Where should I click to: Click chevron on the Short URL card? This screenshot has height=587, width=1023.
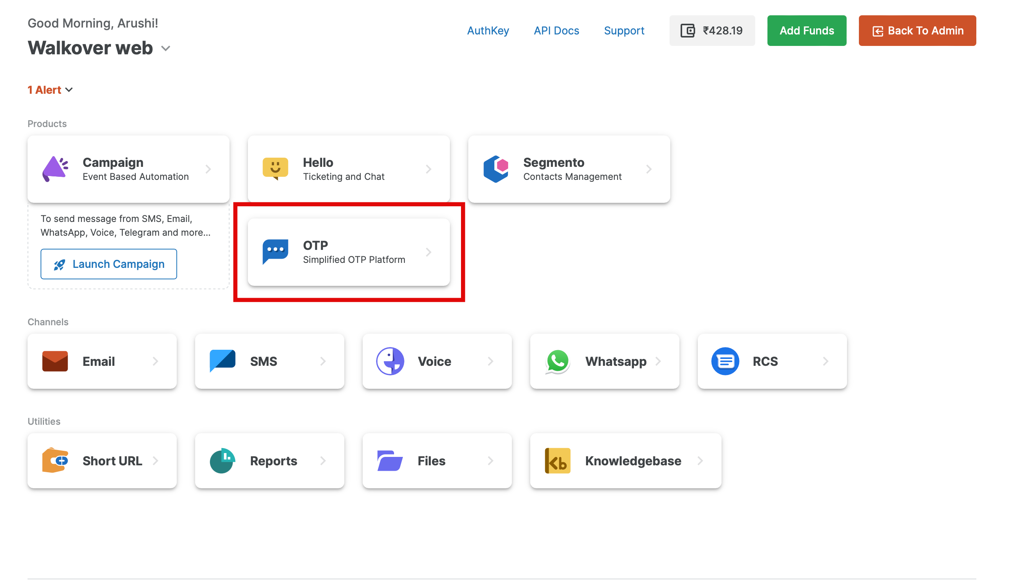[156, 460]
